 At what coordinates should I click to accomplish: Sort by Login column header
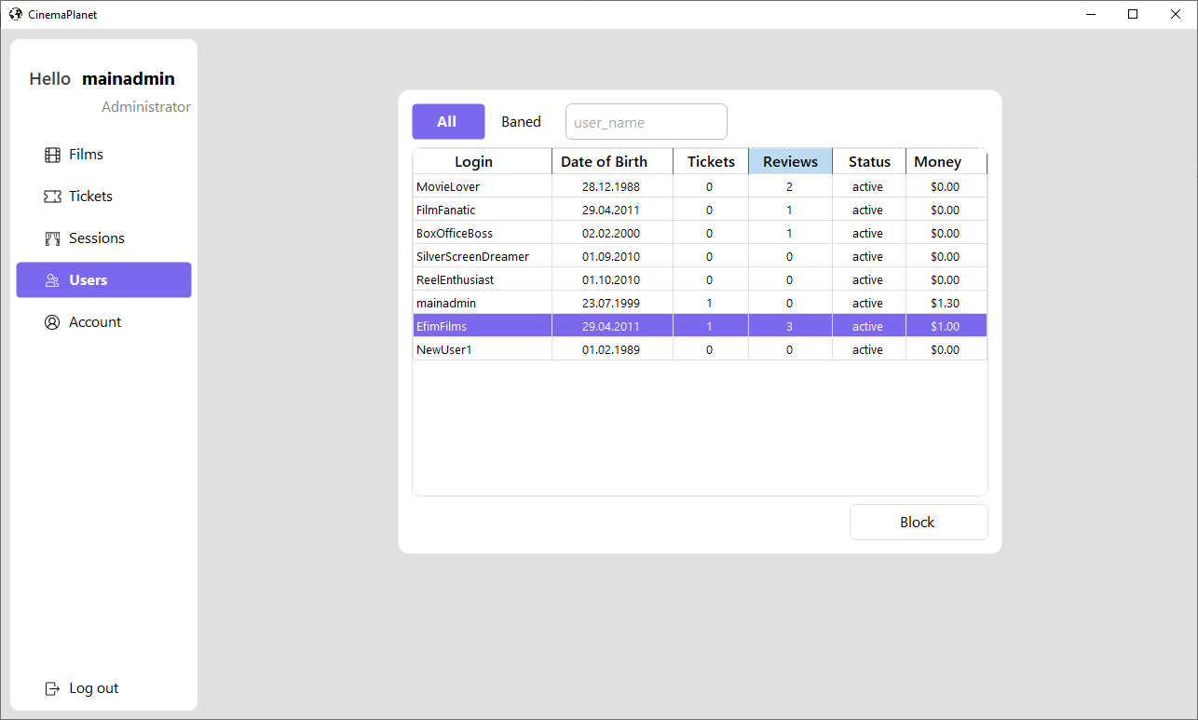(483, 162)
